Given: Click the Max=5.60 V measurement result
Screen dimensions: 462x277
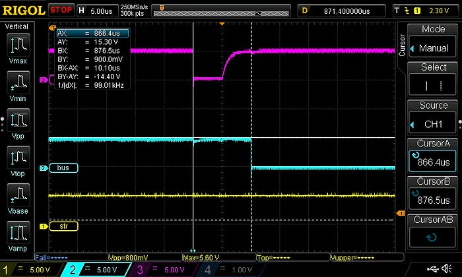Looking at the screenshot, I should pos(201,258).
